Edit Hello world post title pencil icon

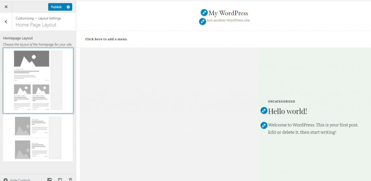coord(264,110)
